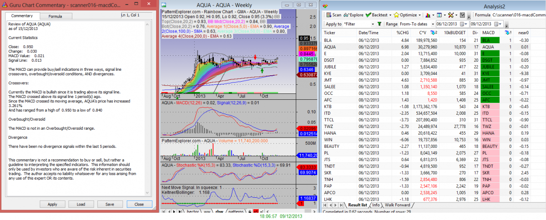The height and width of the screenshot is (220, 546).
Task: Click the red down arrow on chart
Action: click(256, 58)
